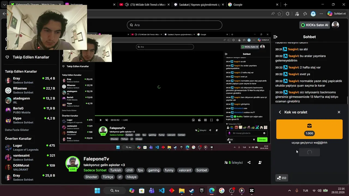
Task: Open Eray channel with 25,4 B viewers
Action: (x=30, y=80)
